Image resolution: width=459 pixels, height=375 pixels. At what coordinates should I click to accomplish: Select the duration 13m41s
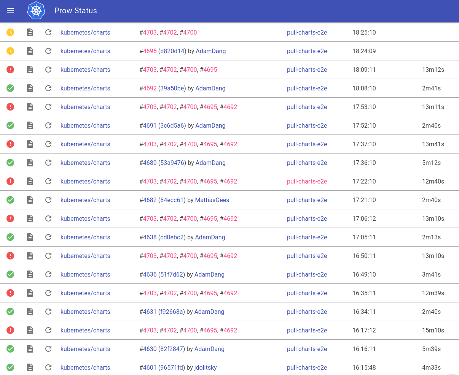coord(433,144)
